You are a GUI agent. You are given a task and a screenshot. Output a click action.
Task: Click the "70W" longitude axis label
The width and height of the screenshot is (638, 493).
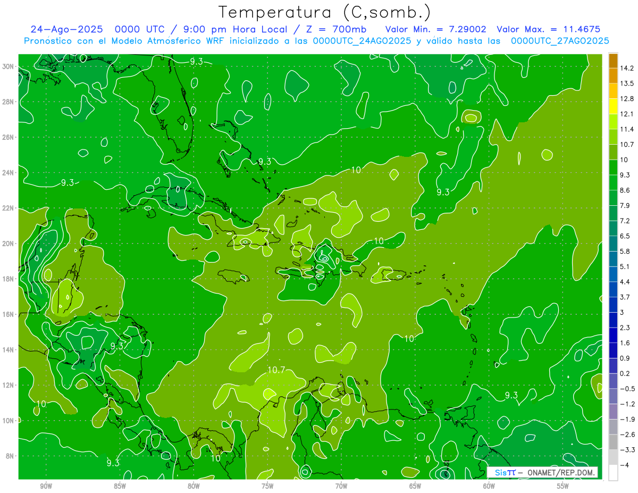click(341, 486)
